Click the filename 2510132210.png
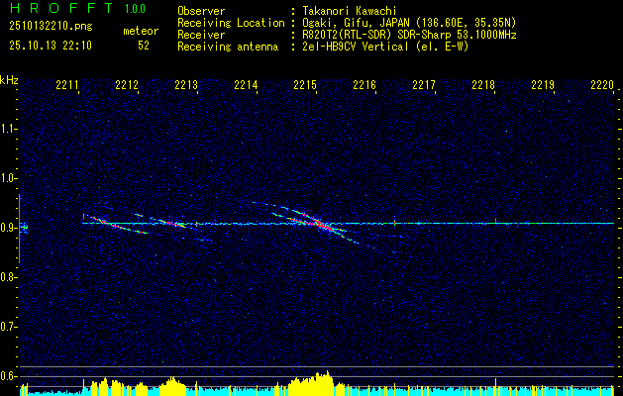 click(x=51, y=26)
